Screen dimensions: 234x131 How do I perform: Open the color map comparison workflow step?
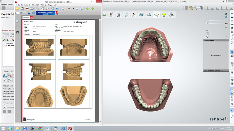point(164,14)
